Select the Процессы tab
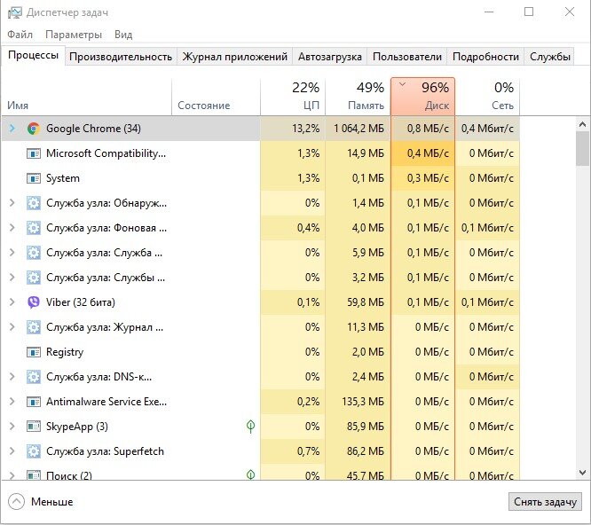The width and height of the screenshot is (591, 525). (33, 56)
